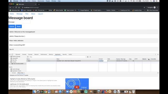The image size is (168, 94).
Task: Open the Home navigation link
Action: pyautogui.click(x=12, y=14)
